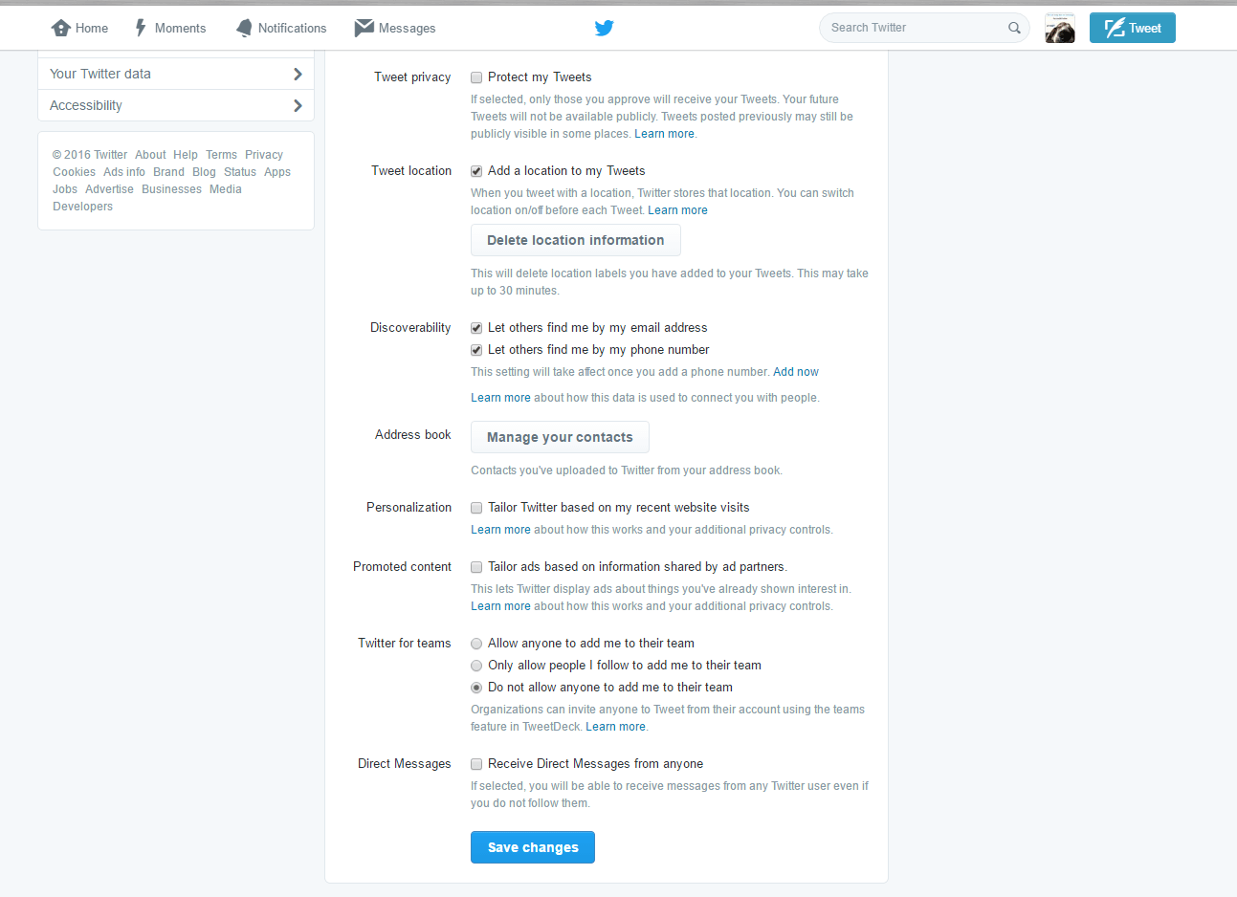This screenshot has height=897, width=1237.
Task: Open Learn more about discoverability data
Action: (x=500, y=398)
